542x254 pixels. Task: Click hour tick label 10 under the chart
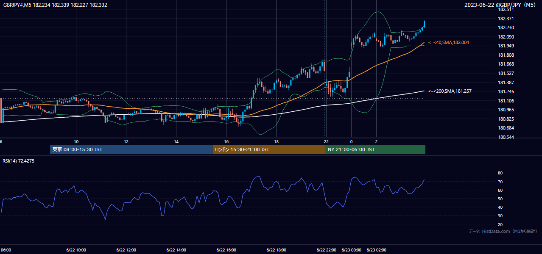tap(76, 141)
